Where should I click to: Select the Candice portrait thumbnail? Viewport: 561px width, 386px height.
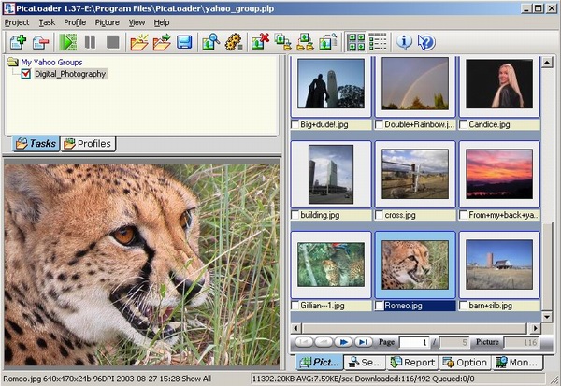499,84
